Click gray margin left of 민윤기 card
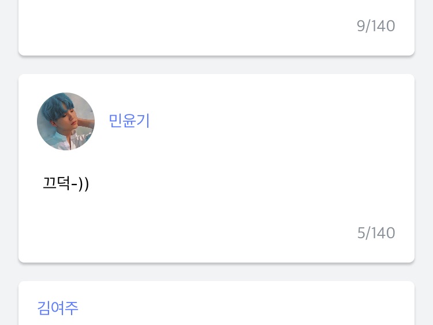The height and width of the screenshot is (325, 433). [x=9, y=168]
